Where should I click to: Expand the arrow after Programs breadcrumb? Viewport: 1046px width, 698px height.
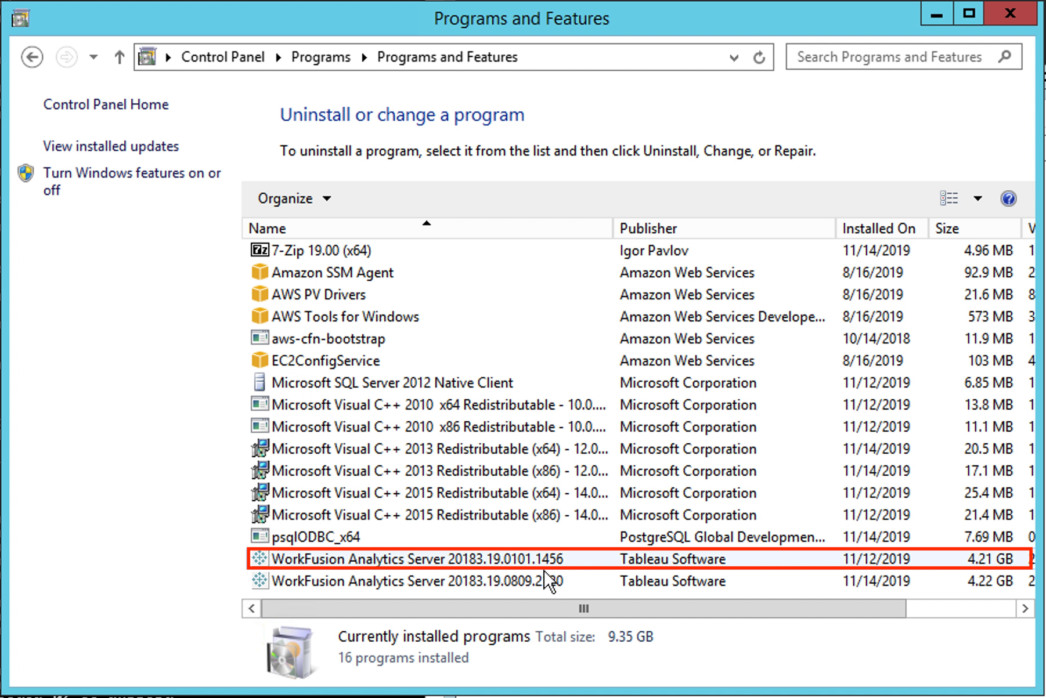[365, 57]
